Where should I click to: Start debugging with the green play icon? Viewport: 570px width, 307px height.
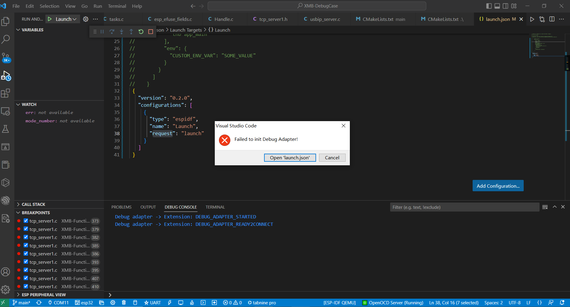click(x=50, y=19)
